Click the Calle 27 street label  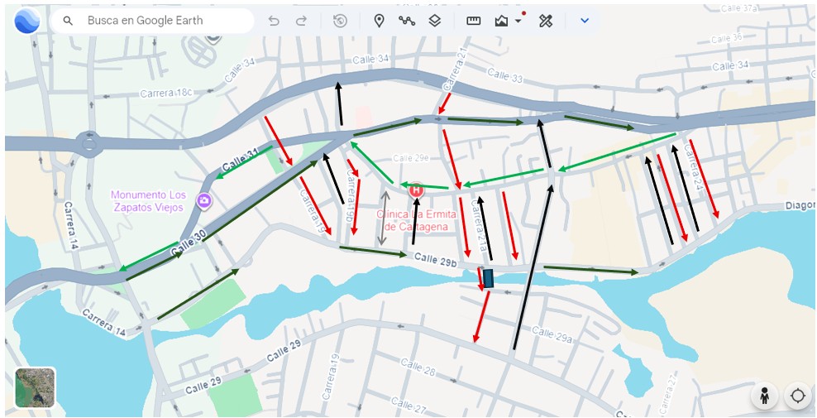point(408,405)
